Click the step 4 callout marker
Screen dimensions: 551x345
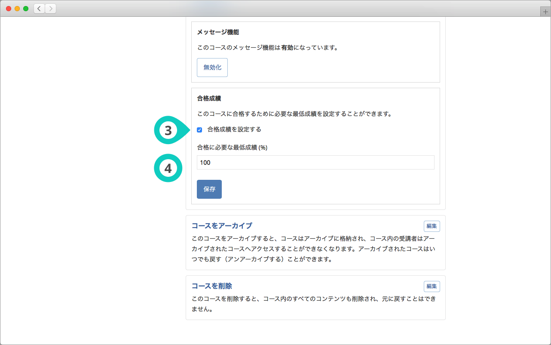(168, 168)
